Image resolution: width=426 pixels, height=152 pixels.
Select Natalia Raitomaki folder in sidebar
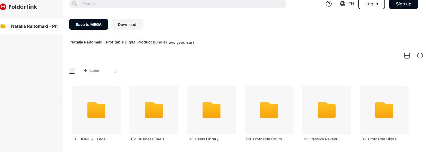coord(34,26)
